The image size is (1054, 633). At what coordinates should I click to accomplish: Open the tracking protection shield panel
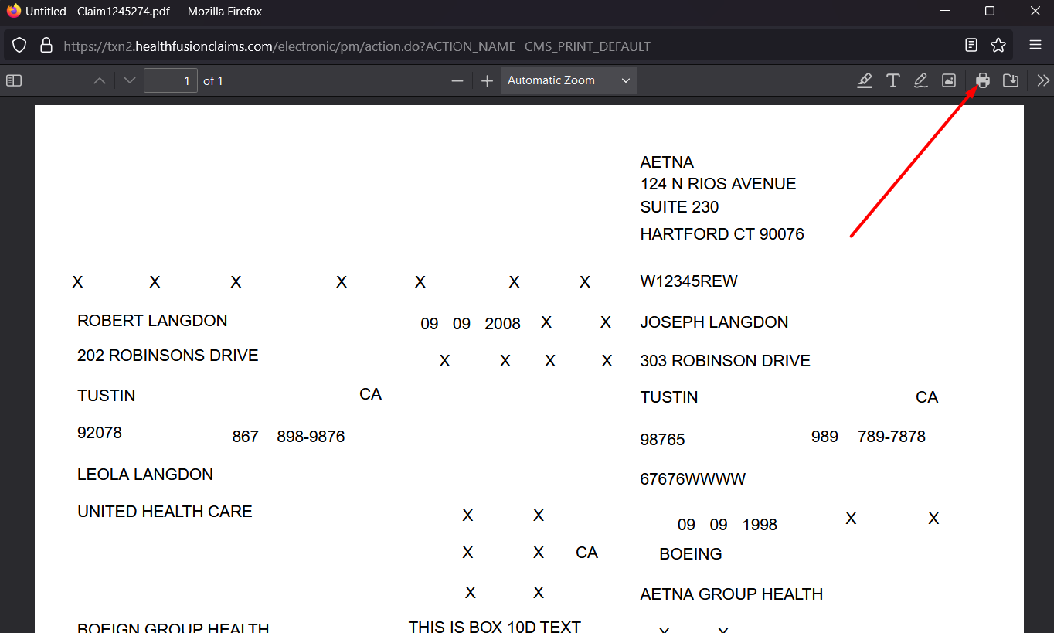20,46
